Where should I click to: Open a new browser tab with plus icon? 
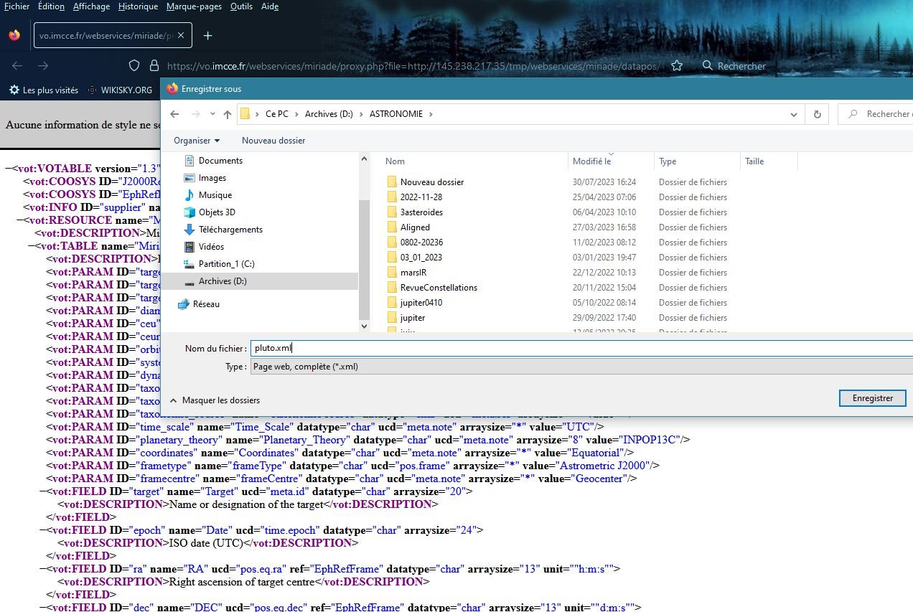pos(207,36)
